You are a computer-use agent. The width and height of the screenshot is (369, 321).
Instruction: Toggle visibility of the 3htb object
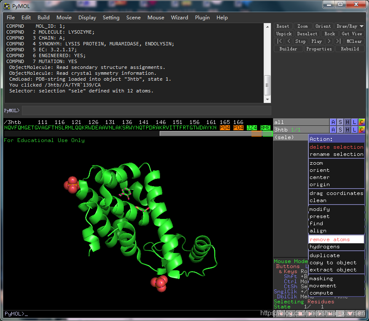301,130
